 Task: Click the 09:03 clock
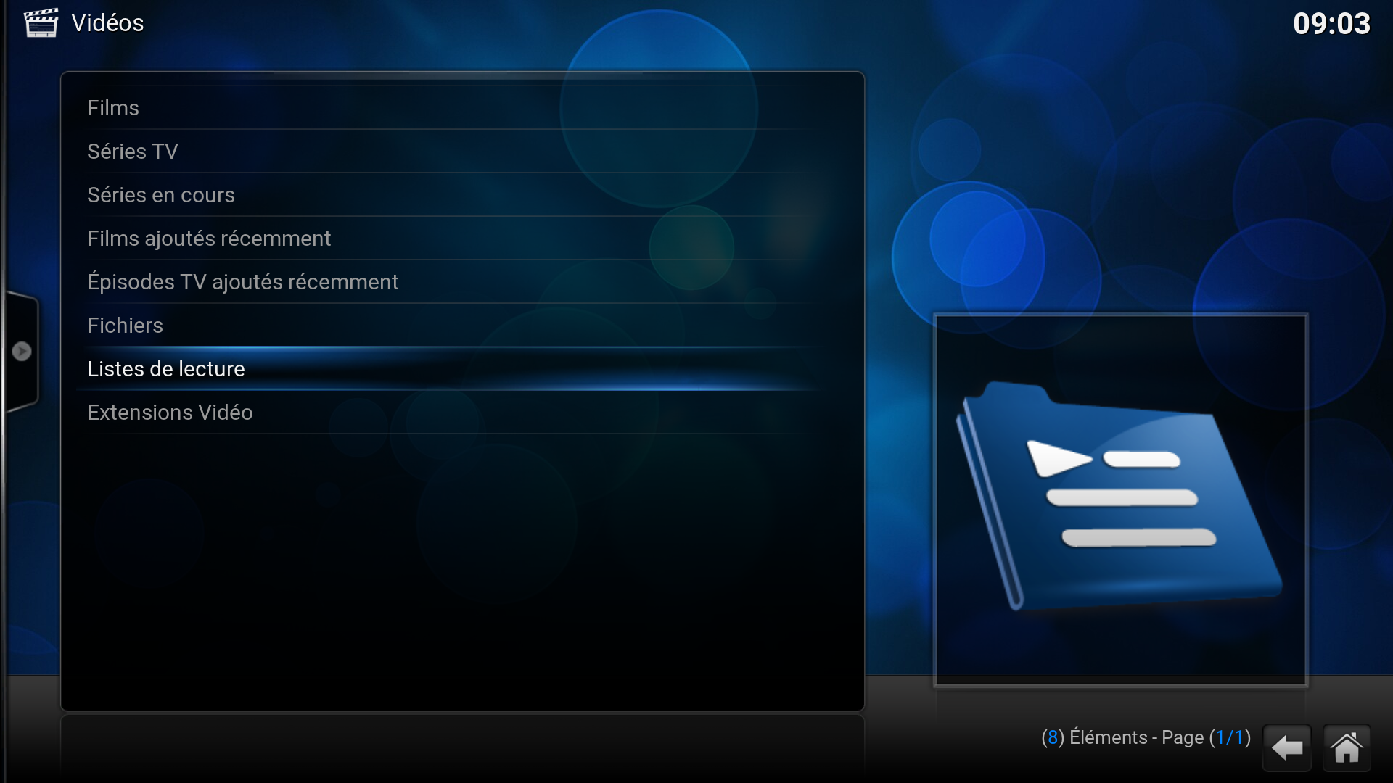click(x=1331, y=24)
